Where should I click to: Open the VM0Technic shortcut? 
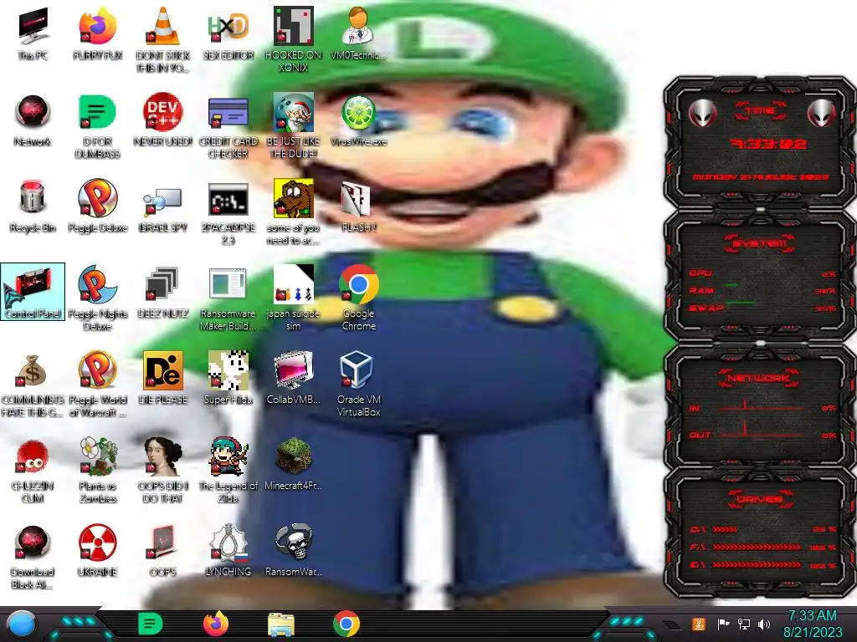click(358, 33)
